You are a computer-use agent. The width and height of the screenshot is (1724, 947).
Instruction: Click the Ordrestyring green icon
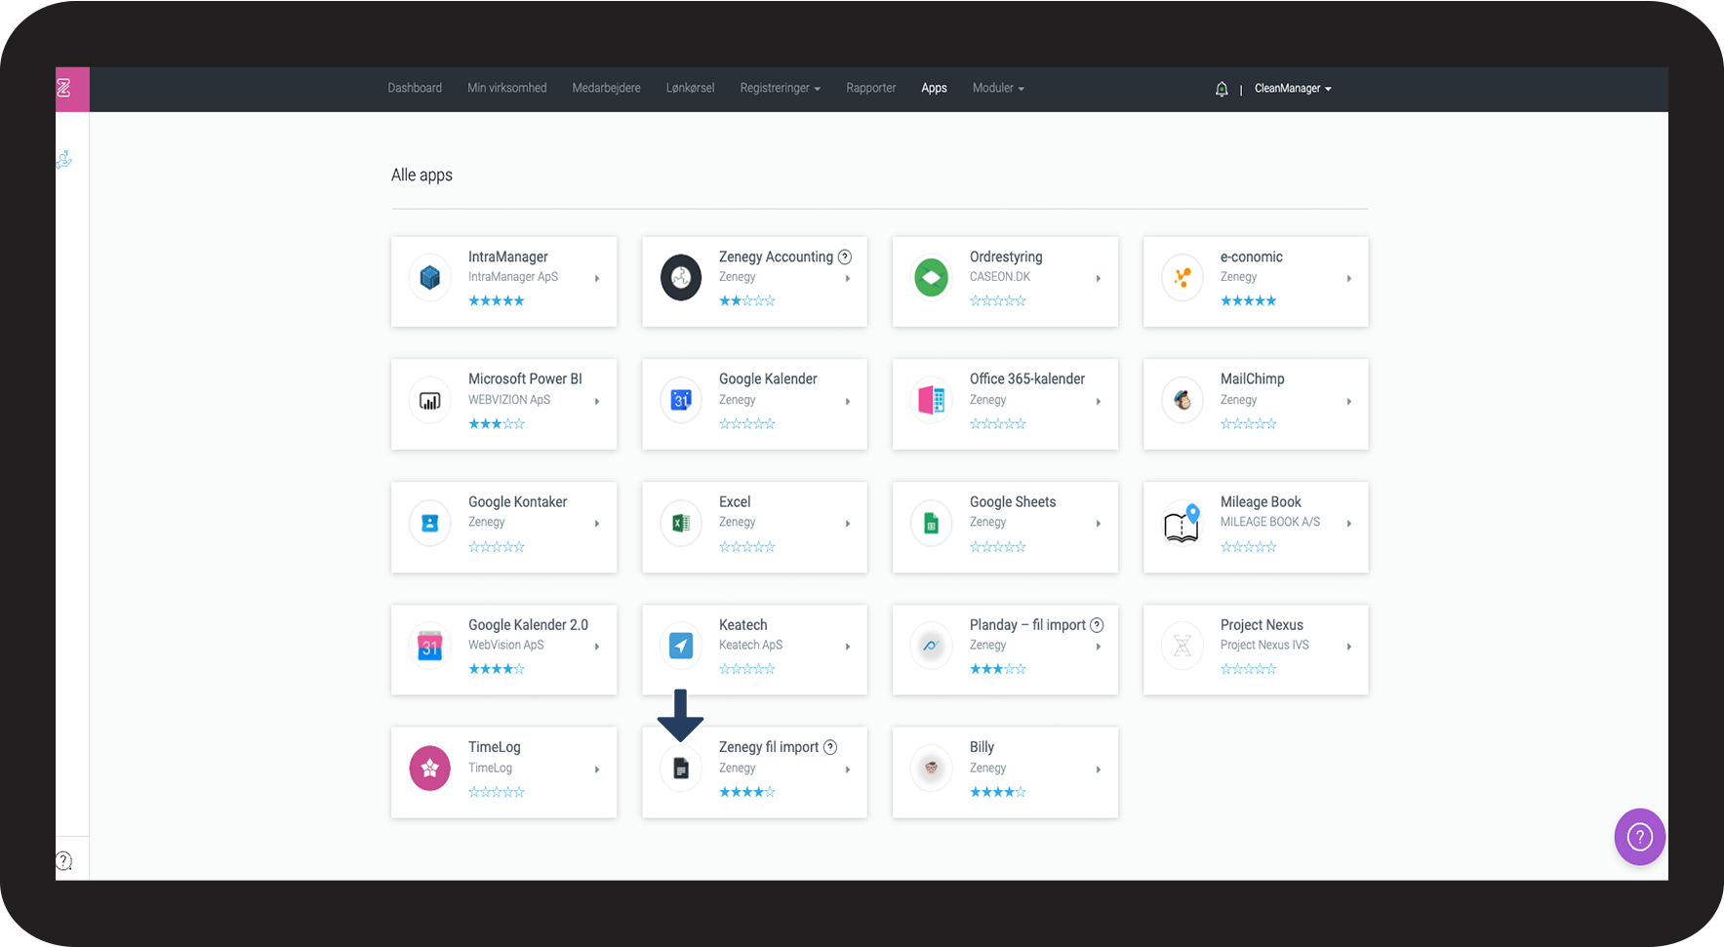(x=931, y=278)
